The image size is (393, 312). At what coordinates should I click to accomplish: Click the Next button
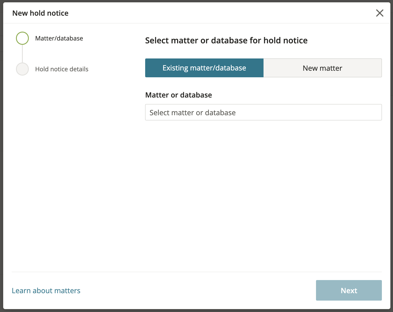click(x=349, y=290)
